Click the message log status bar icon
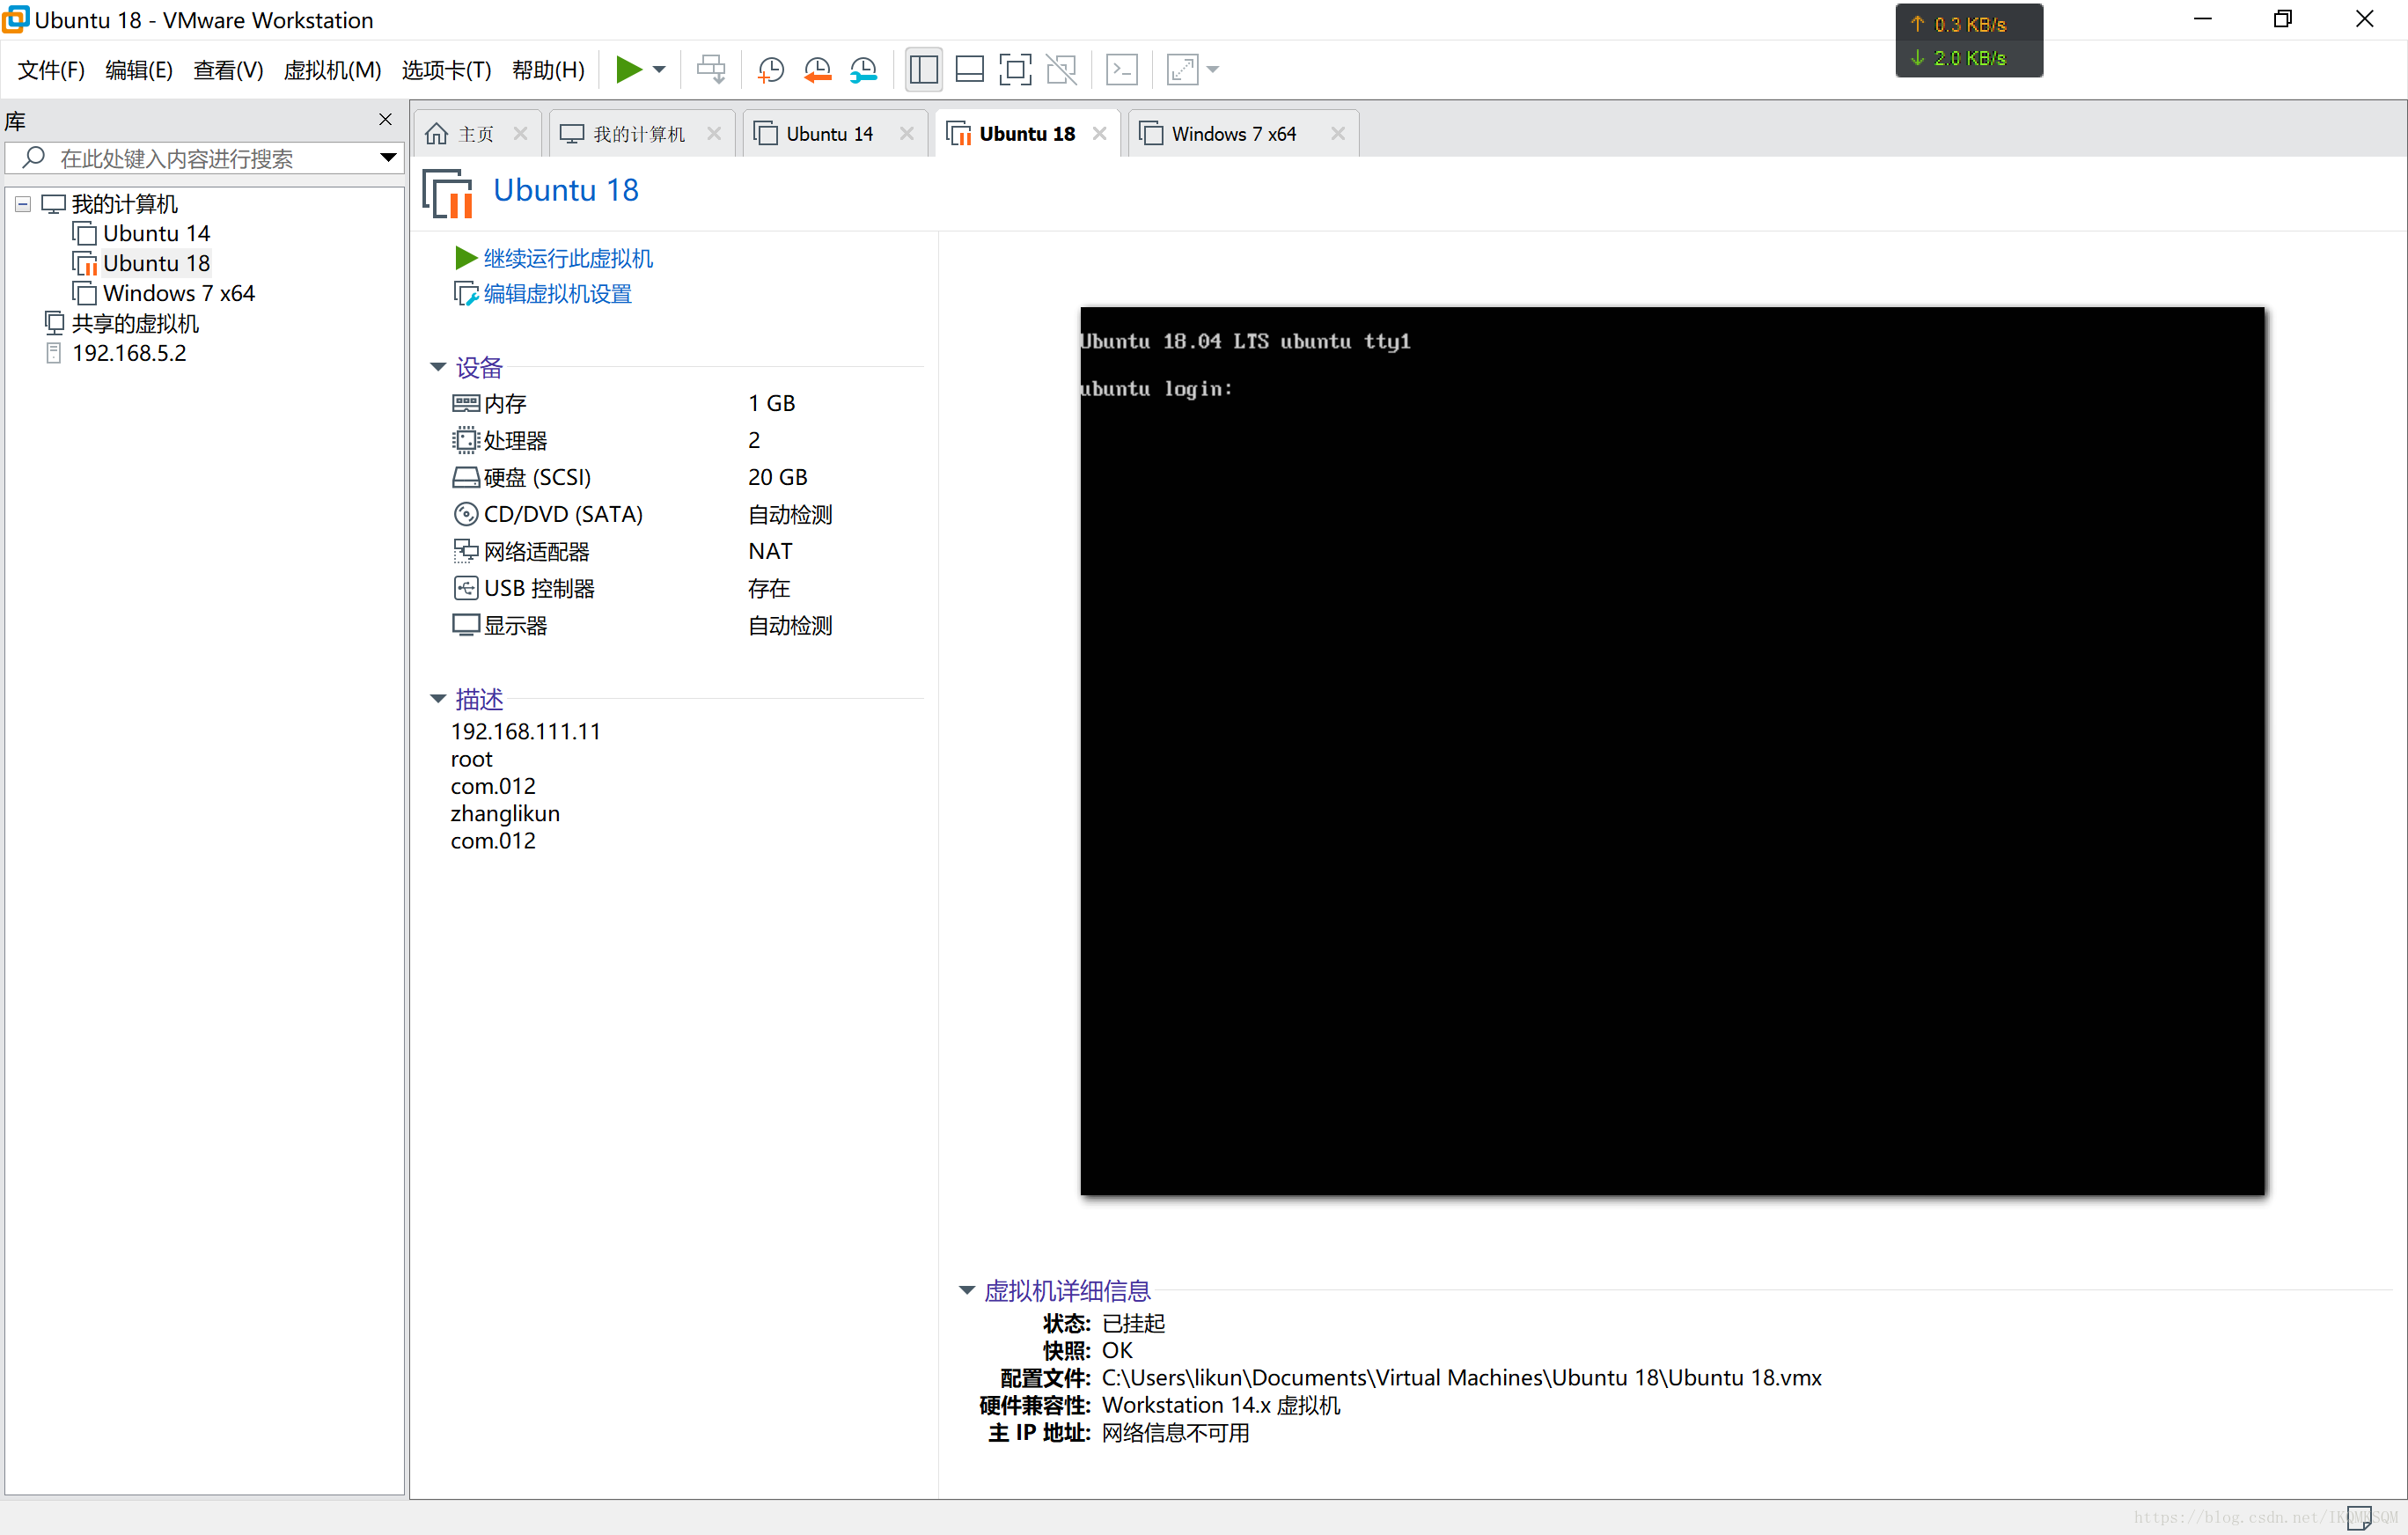Image resolution: width=2408 pixels, height=1535 pixels. pyautogui.click(x=2359, y=1517)
